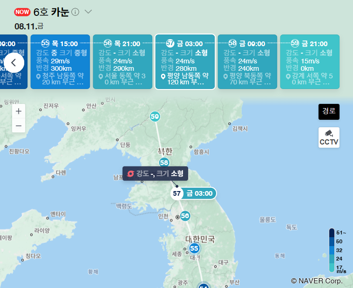
Task: Open typhoon Khanun info icon
Action: tap(75, 12)
